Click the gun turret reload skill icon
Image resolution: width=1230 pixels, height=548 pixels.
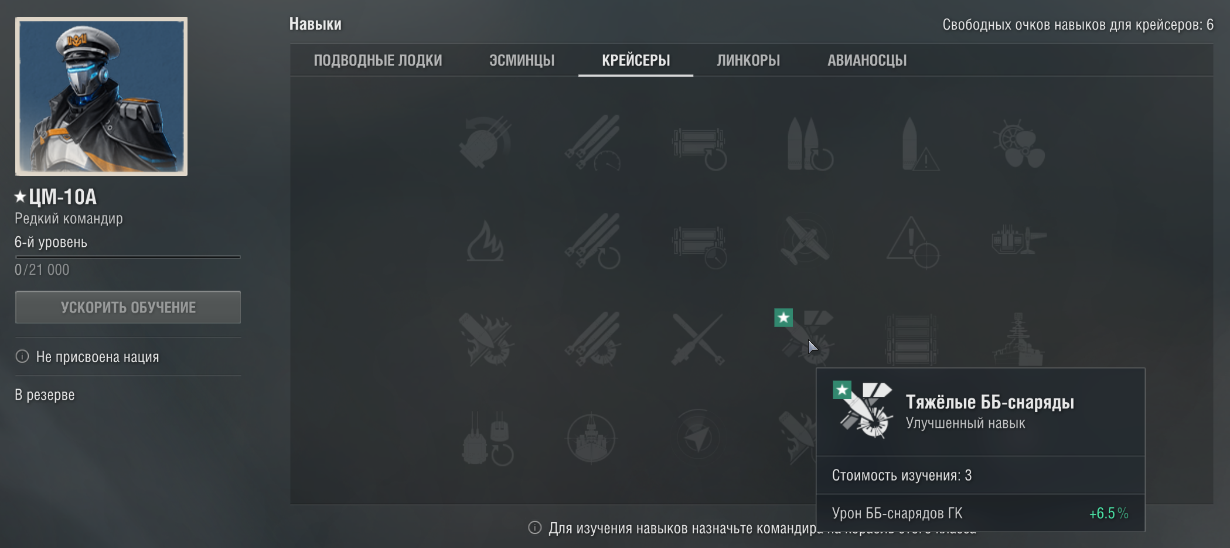click(488, 438)
